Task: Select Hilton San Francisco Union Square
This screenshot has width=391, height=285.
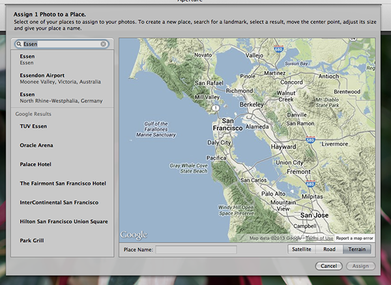Action: pyautogui.click(x=63, y=222)
